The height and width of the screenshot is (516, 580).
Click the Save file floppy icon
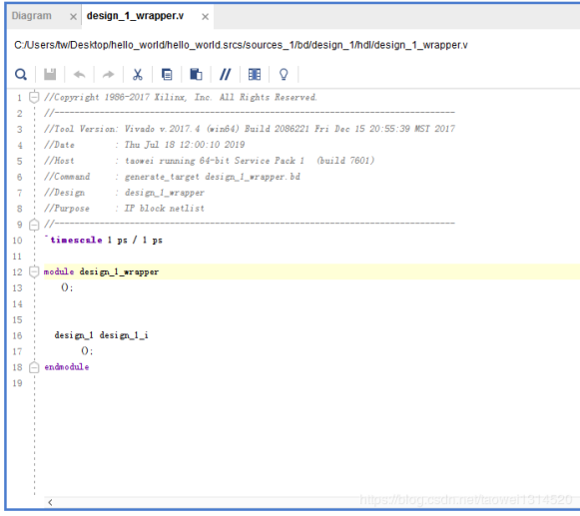tap(50, 74)
